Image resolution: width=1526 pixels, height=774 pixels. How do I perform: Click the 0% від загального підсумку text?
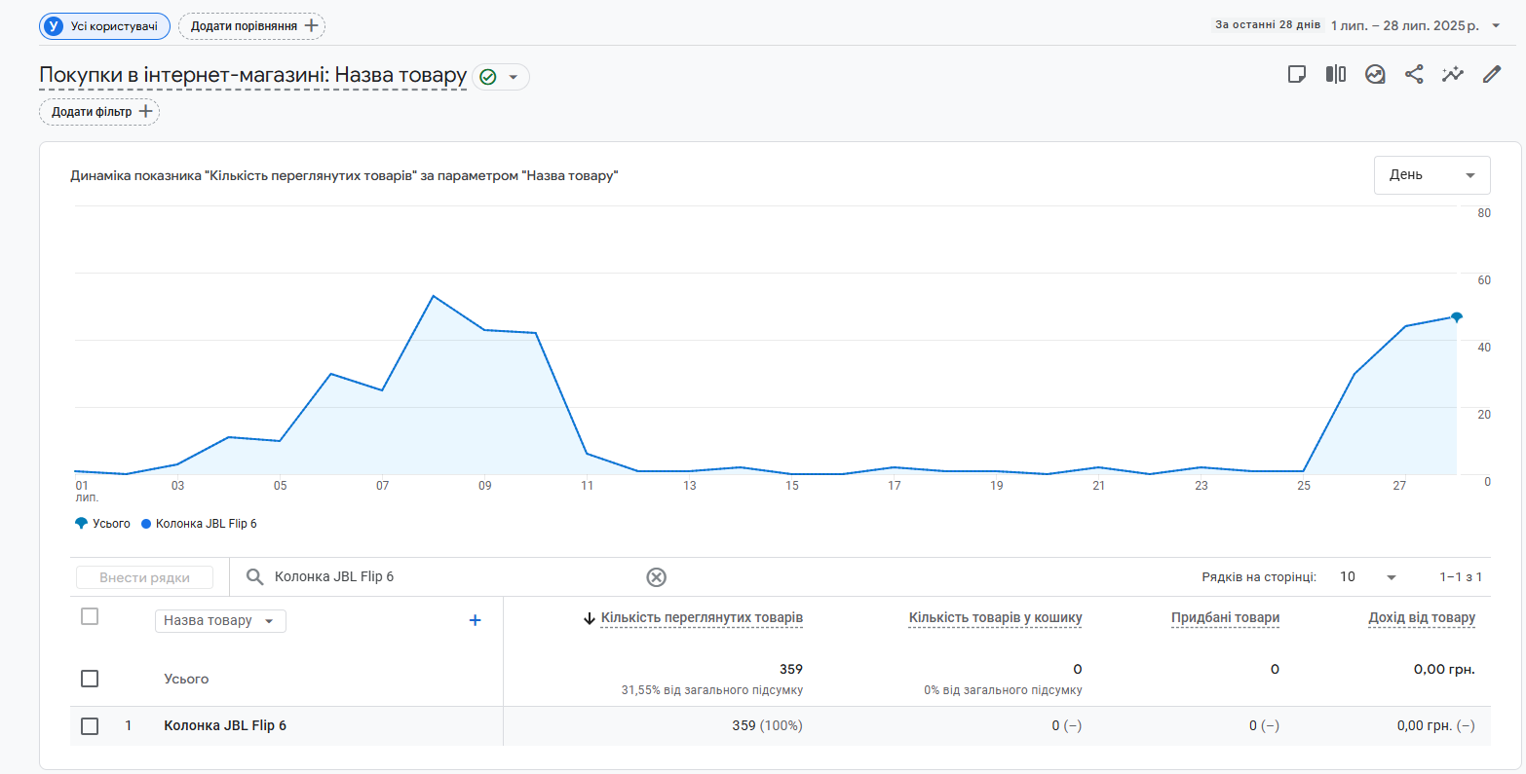1003,690
